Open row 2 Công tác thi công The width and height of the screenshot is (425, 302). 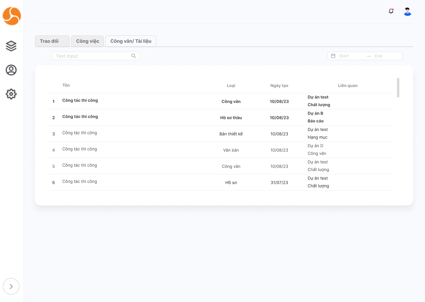(x=80, y=116)
